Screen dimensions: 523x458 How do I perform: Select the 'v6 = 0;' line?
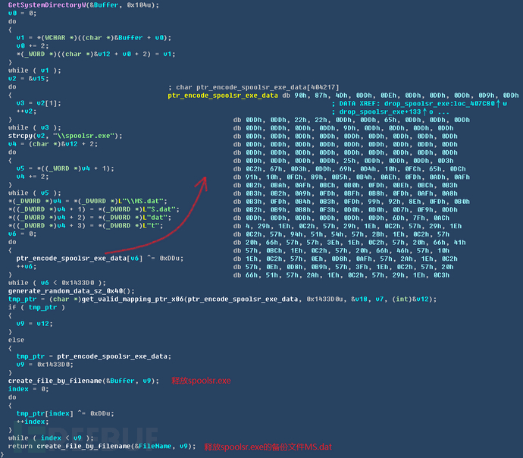pos(22,234)
